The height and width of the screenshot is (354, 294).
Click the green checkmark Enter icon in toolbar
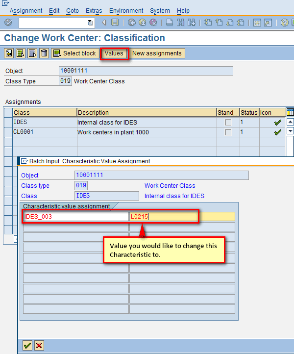click(x=8, y=23)
